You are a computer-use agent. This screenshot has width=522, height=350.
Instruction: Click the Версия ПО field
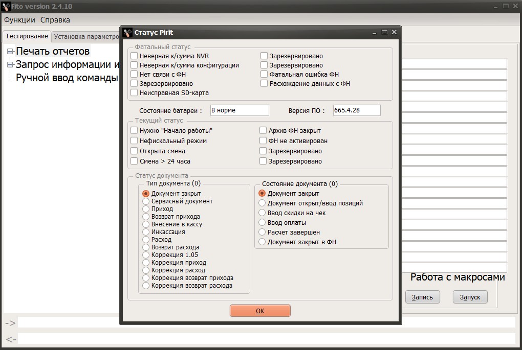tap(356, 110)
